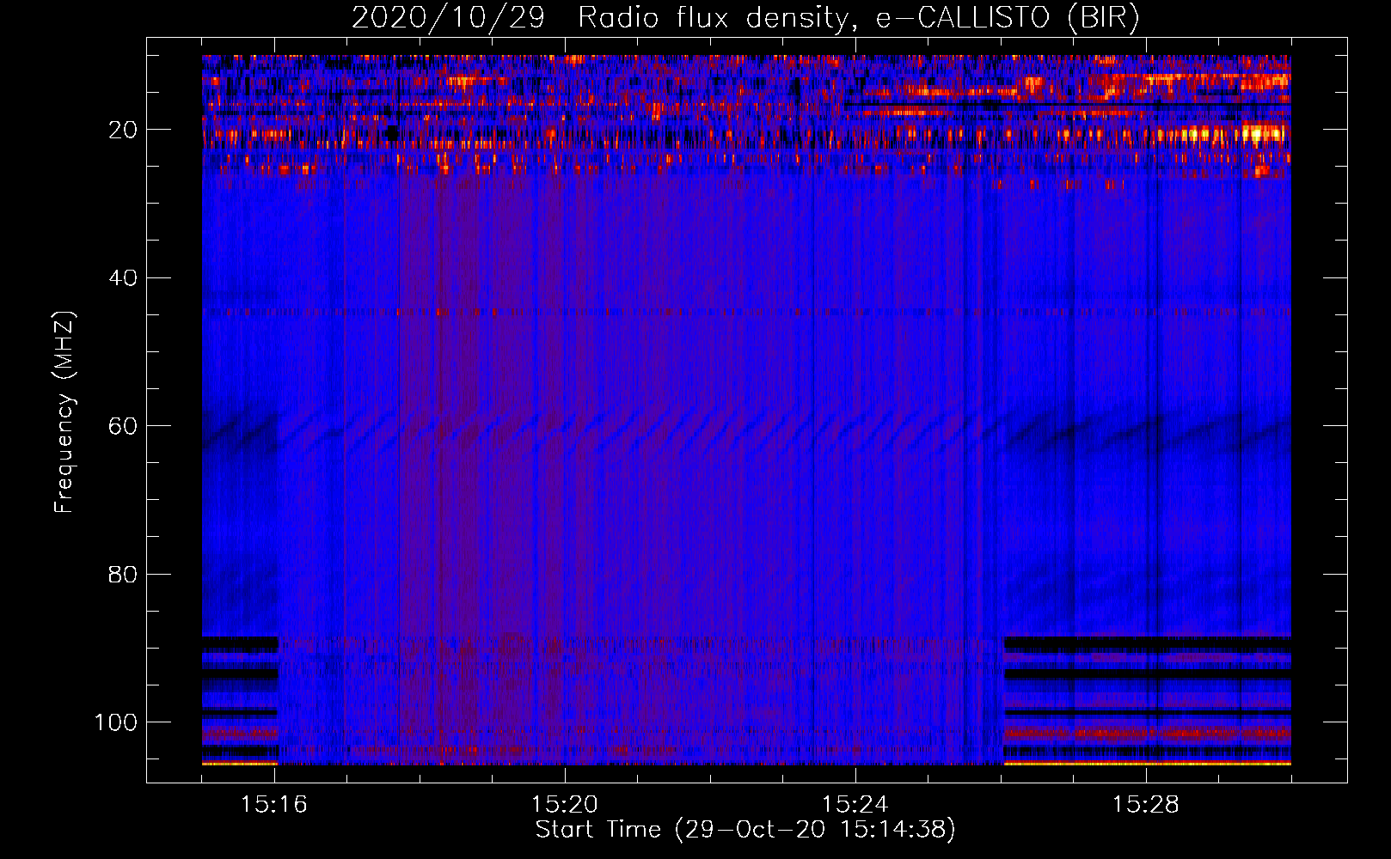Click the plot title '2020/10/29 Radio flux density'

(745, 18)
